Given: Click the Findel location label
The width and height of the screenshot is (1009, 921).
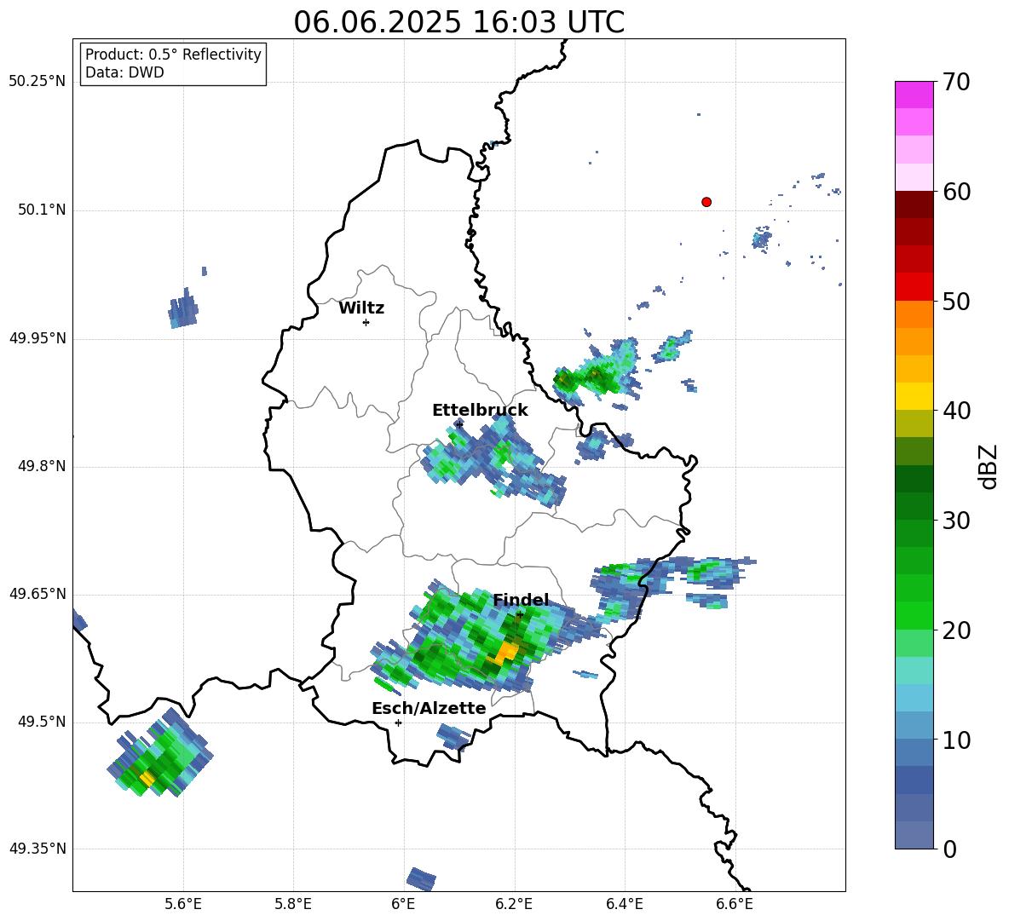Looking at the screenshot, I should point(521,600).
